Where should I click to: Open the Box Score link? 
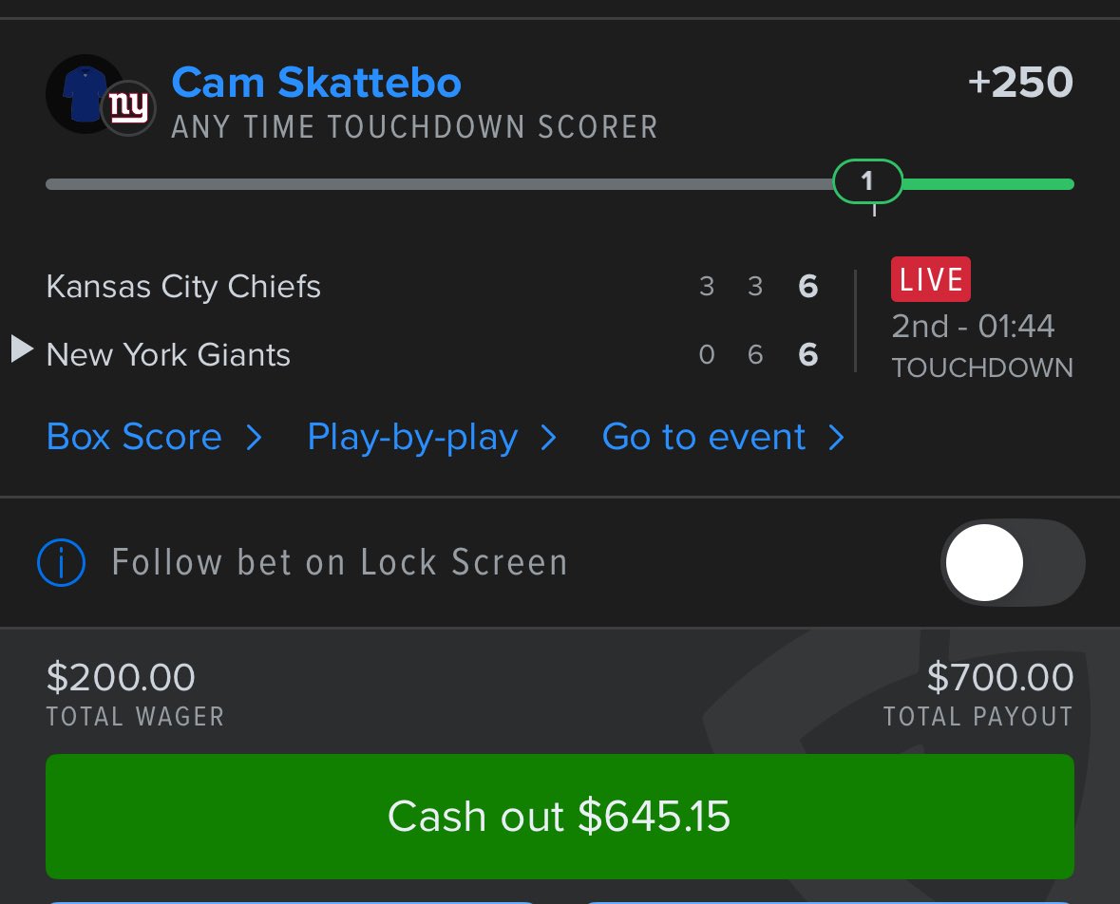(134, 438)
